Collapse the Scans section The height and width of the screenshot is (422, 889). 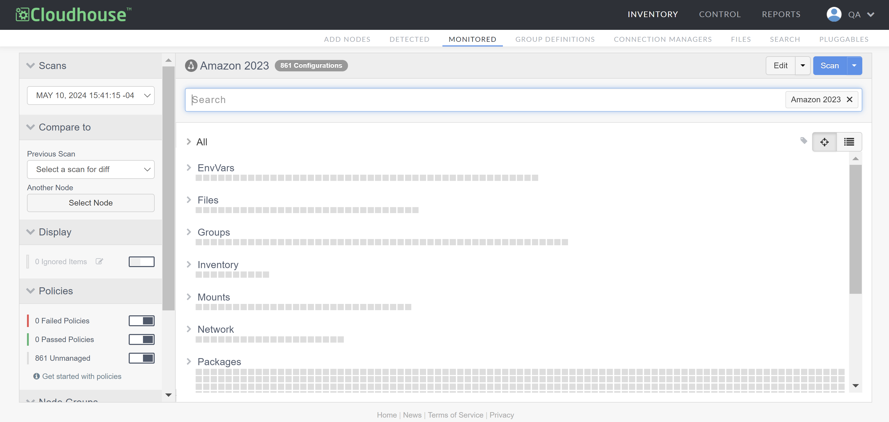click(x=31, y=66)
